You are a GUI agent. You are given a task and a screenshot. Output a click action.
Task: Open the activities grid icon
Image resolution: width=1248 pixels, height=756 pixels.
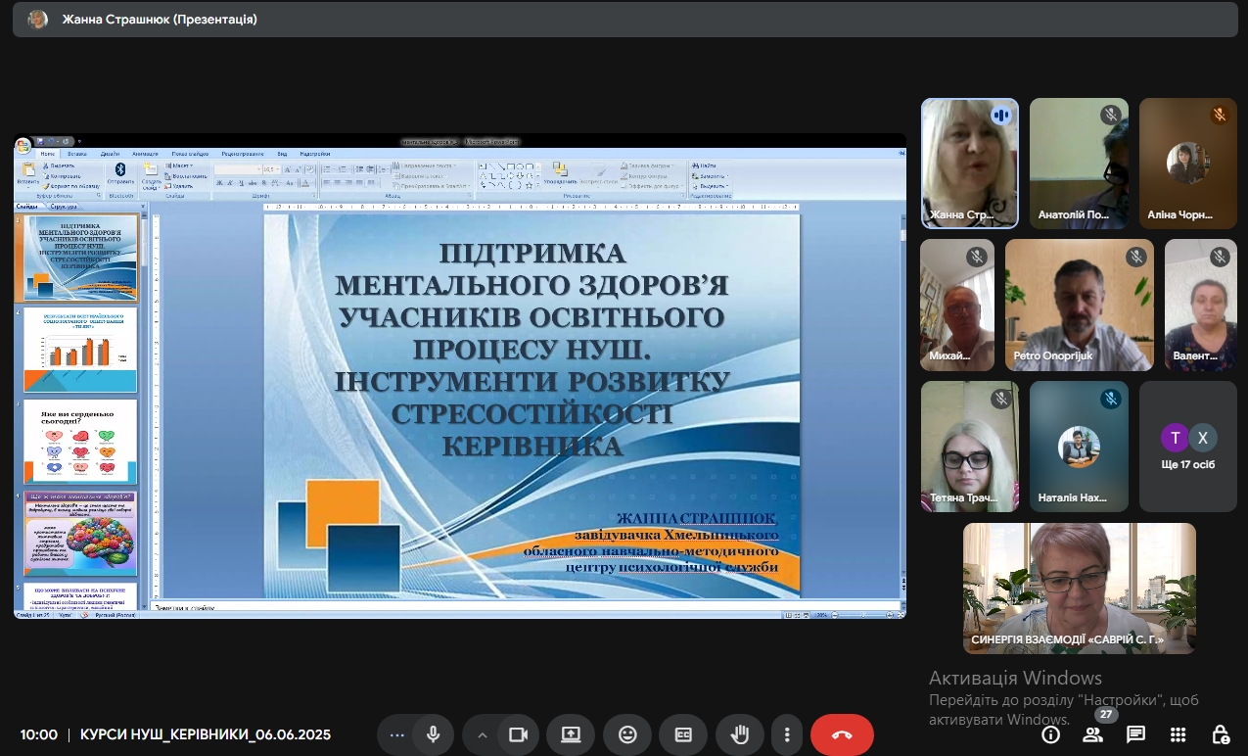click(x=1178, y=734)
